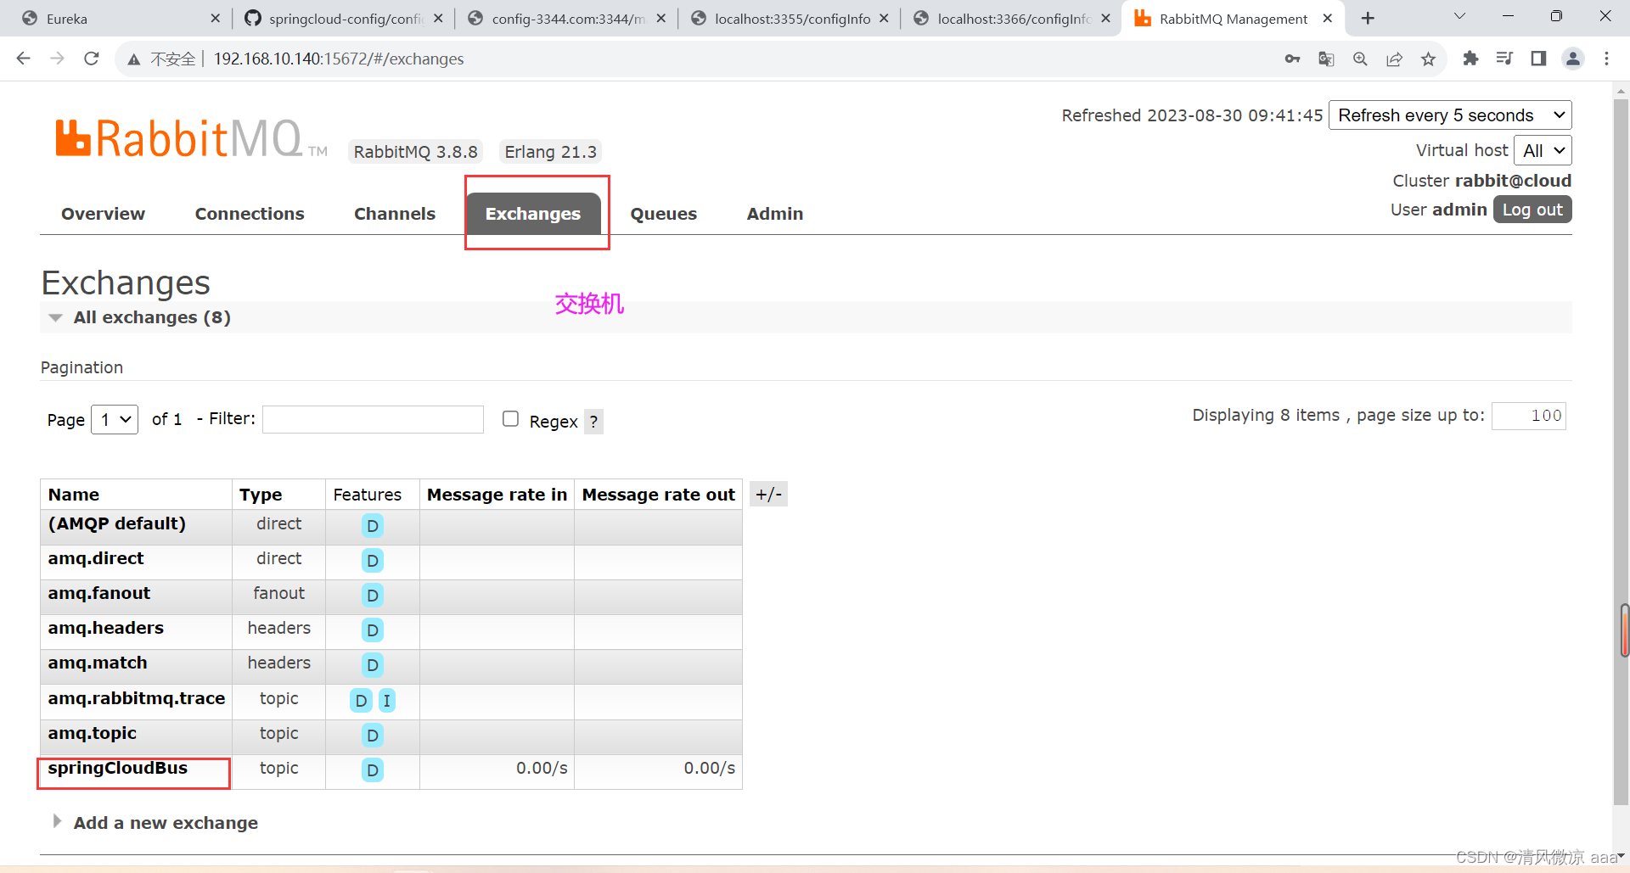Enable the Regex checkbox
The height and width of the screenshot is (873, 1630).
point(510,419)
